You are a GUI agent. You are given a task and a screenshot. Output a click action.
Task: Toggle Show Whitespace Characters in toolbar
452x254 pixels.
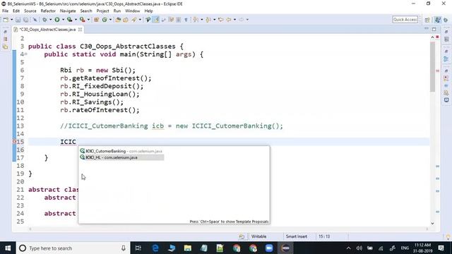186,20
